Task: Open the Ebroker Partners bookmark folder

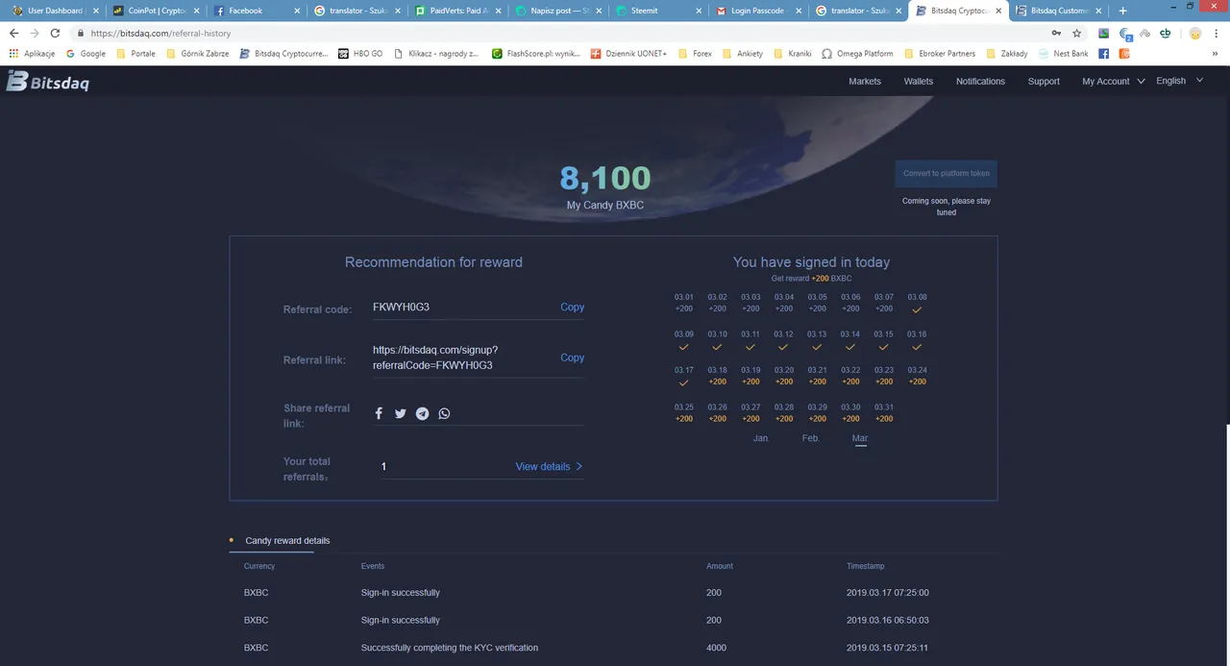Action: coord(939,54)
